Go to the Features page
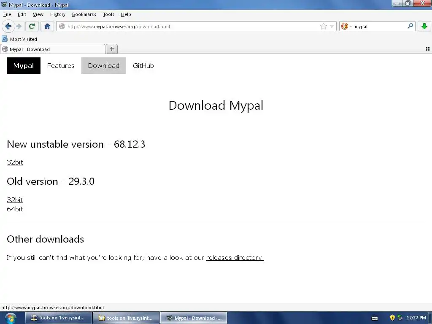This screenshot has height=324, width=432. 61,65
